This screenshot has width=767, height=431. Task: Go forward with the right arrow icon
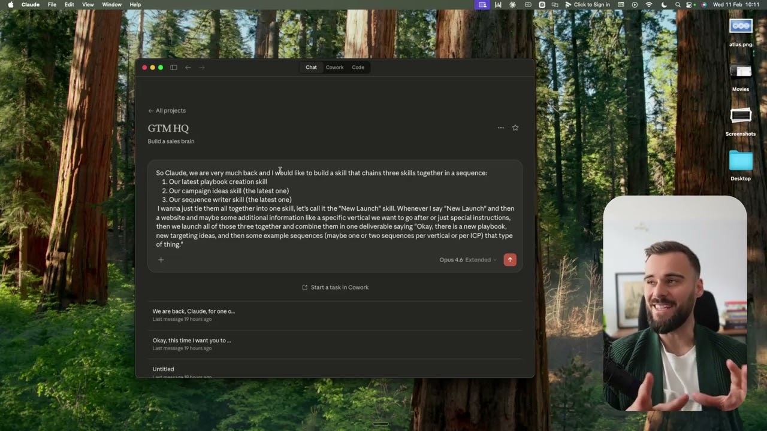click(202, 68)
